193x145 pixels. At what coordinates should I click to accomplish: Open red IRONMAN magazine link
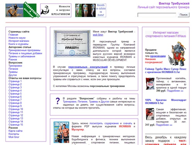(125, 126)
